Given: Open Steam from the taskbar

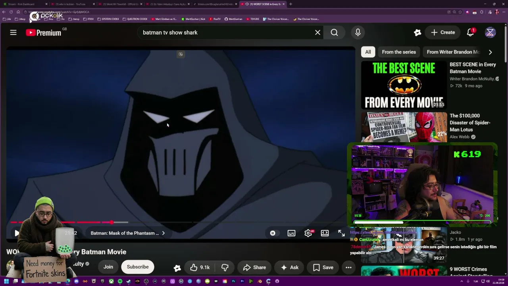Looking at the screenshot, I should click(129, 281).
